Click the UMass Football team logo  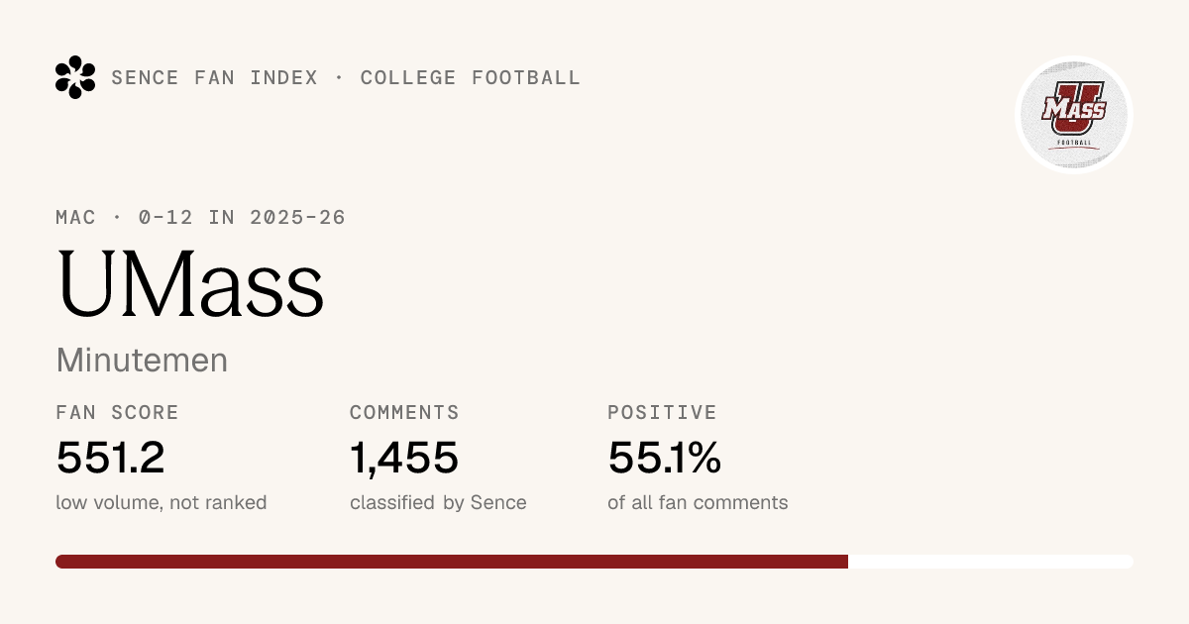coord(1074,114)
